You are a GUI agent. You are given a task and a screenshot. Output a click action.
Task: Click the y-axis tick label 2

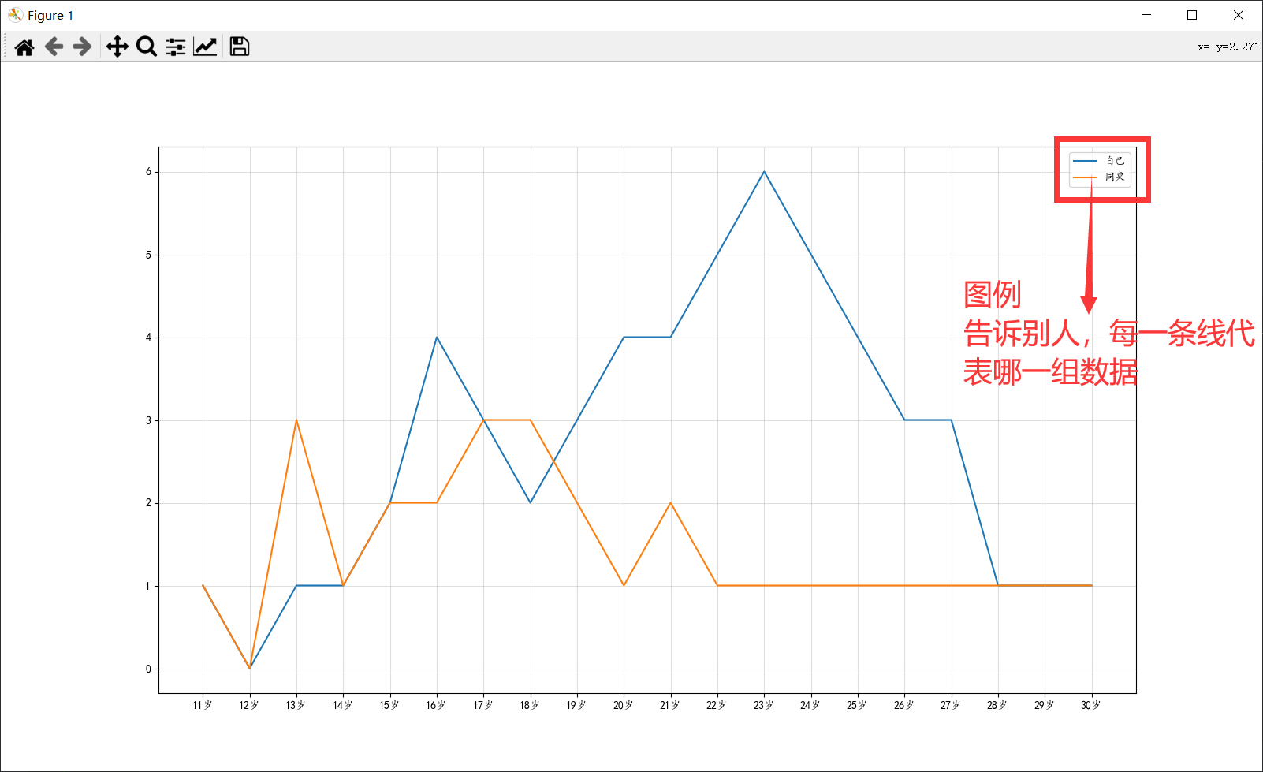(x=148, y=503)
